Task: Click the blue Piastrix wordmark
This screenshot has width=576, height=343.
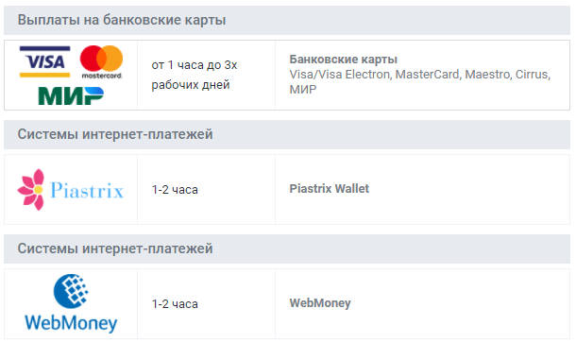Action: (x=87, y=191)
